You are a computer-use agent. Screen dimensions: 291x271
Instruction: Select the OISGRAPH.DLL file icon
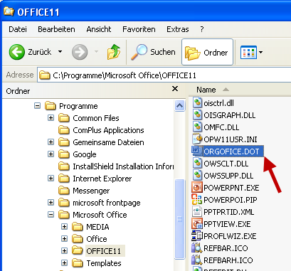point(197,115)
